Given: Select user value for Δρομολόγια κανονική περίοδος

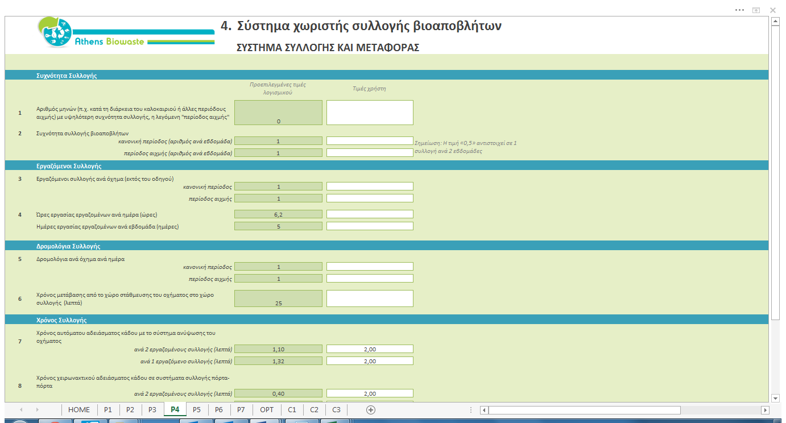Looking at the screenshot, I should coord(370,267).
